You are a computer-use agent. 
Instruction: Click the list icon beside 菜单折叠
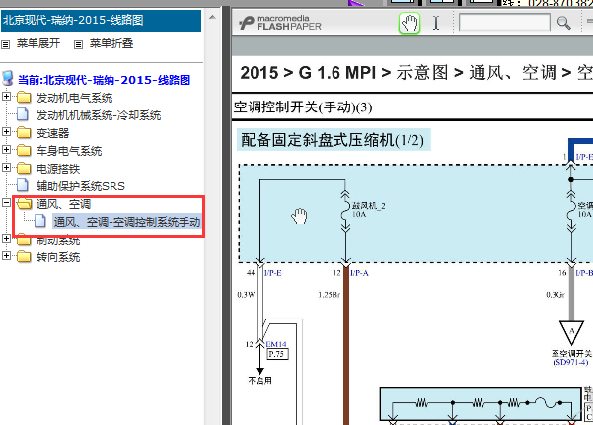78,45
